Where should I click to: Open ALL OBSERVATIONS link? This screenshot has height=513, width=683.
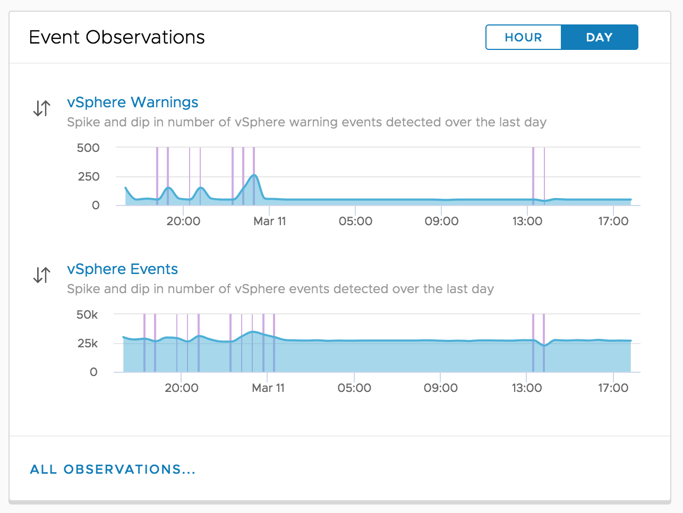(113, 469)
